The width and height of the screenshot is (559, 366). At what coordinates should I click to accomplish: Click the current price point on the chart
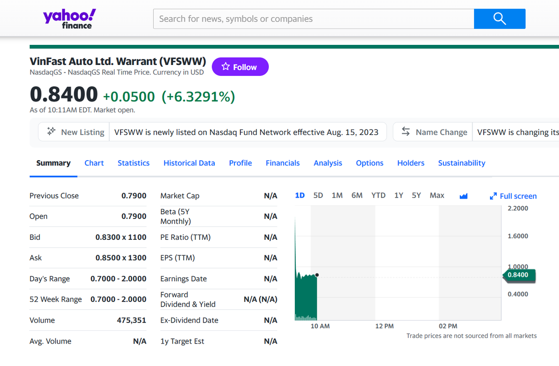point(317,275)
